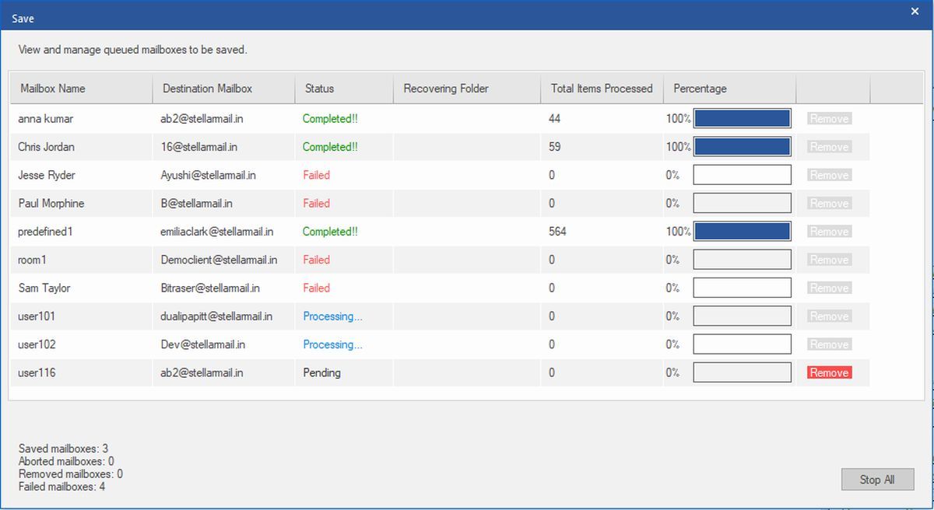Click Failed status for room1

317,260
